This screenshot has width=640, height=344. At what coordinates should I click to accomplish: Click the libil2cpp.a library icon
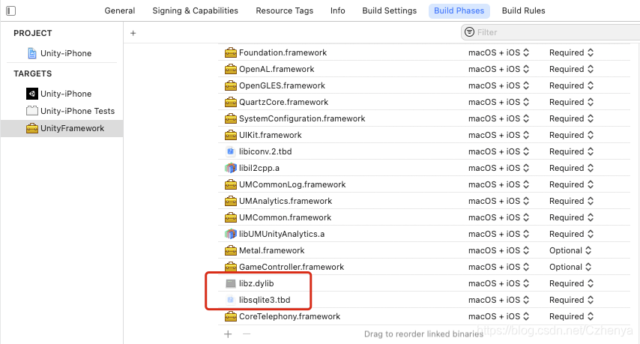pyautogui.click(x=231, y=168)
